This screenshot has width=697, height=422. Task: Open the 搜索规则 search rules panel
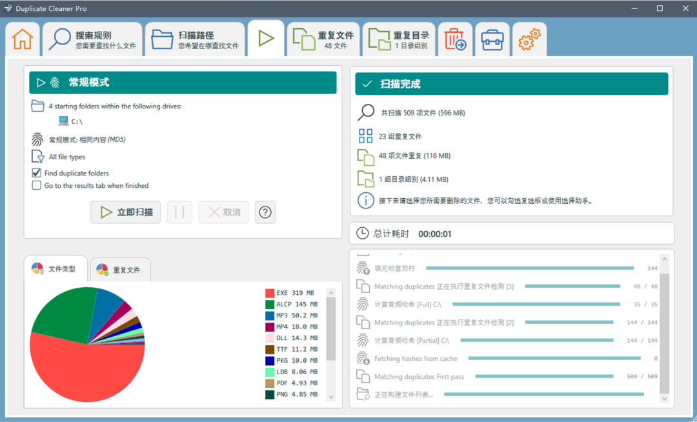92,39
